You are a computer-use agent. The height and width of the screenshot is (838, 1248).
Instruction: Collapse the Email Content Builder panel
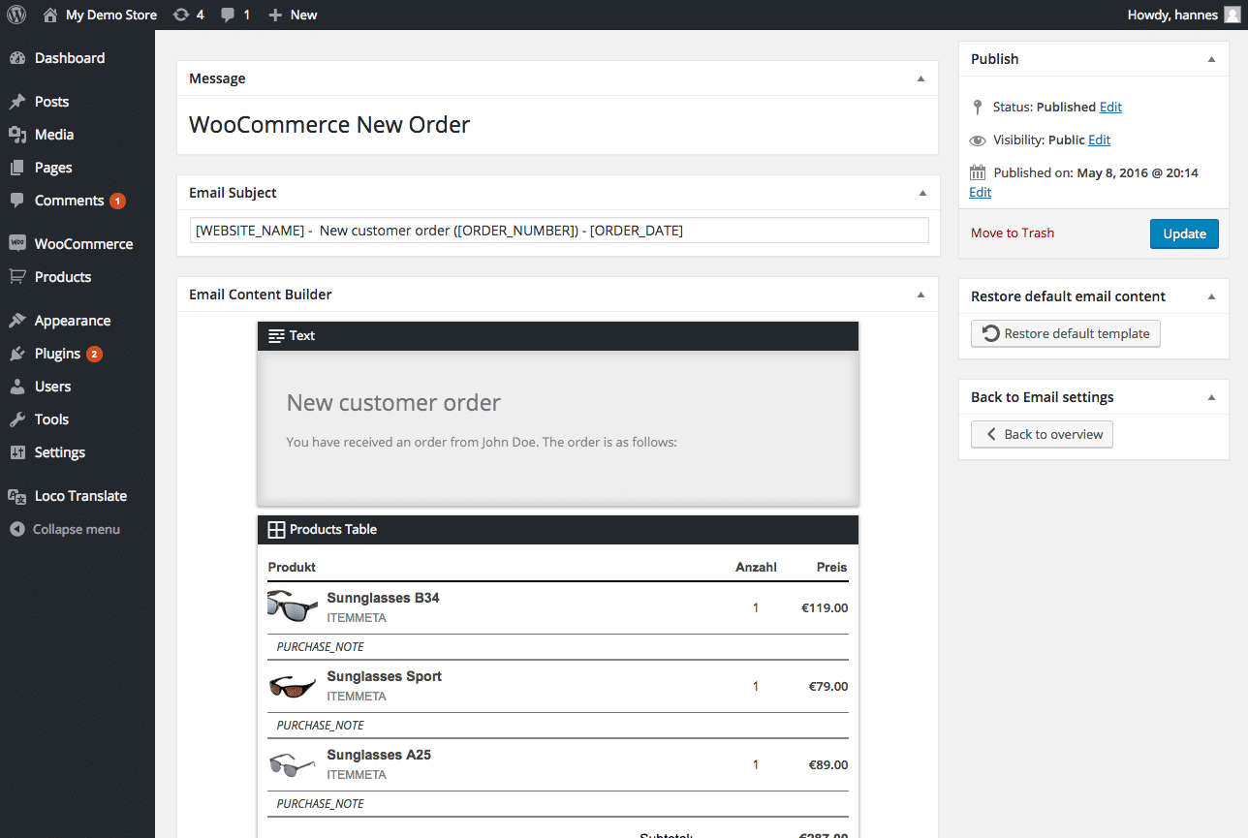(x=921, y=295)
